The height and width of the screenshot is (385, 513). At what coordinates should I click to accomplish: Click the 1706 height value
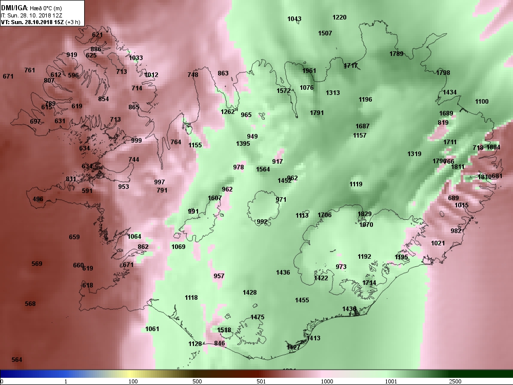click(x=325, y=215)
